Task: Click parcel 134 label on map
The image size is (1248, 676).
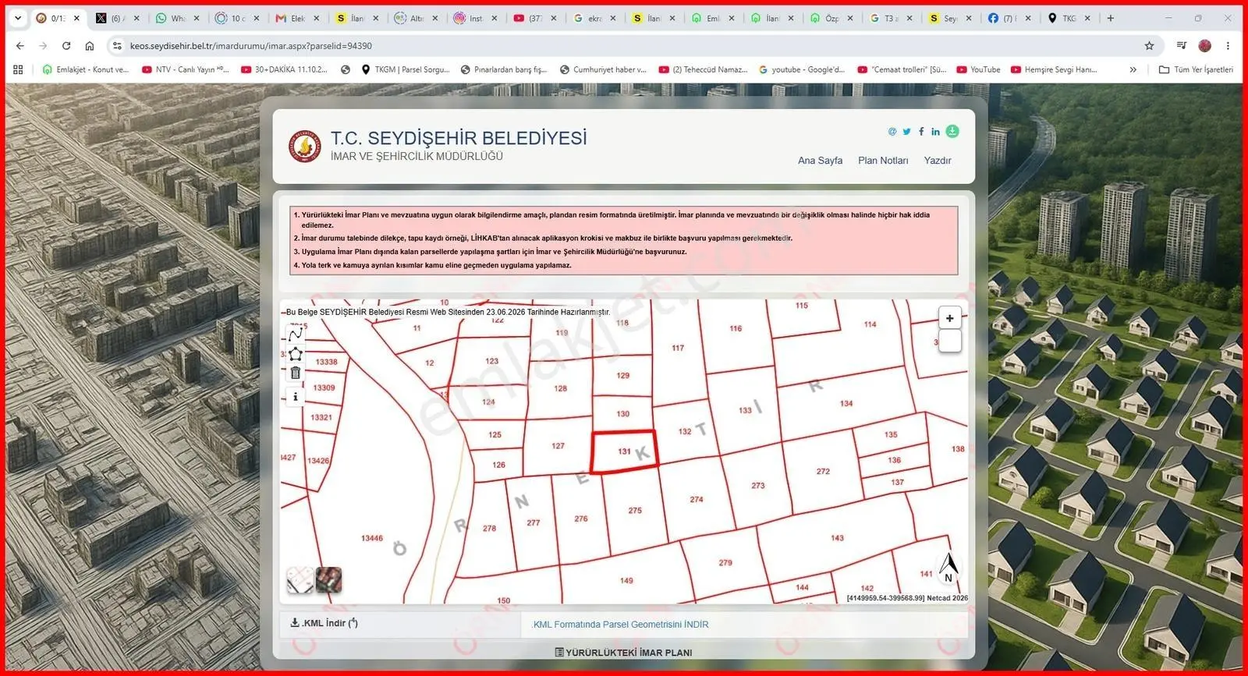Action: tap(846, 404)
